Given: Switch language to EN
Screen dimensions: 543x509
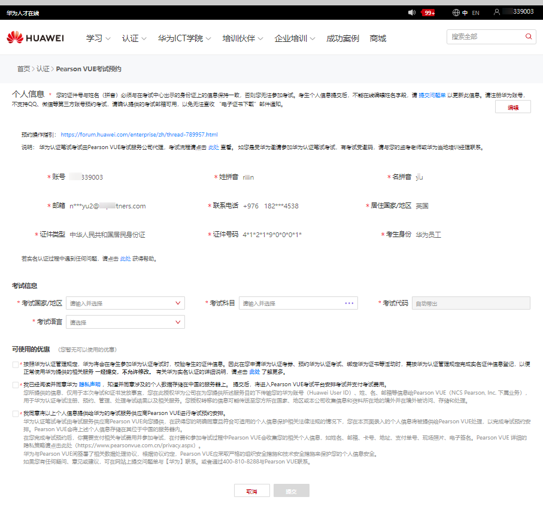Looking at the screenshot, I should point(475,13).
